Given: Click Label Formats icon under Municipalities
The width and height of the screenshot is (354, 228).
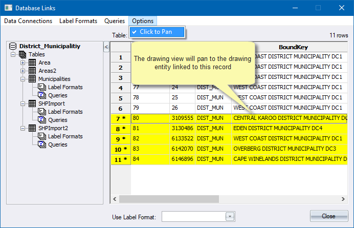Looking at the screenshot, I should tap(42, 87).
